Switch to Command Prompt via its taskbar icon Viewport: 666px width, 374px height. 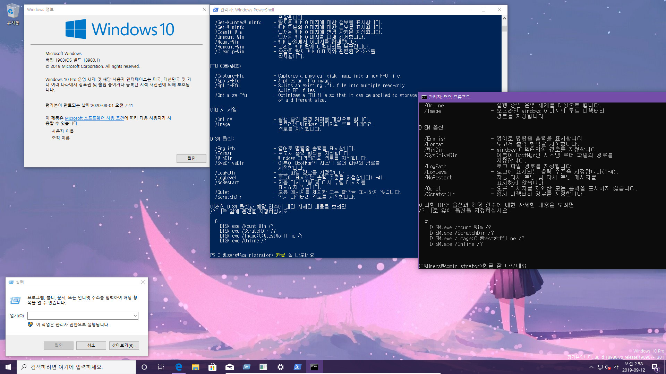pyautogui.click(x=314, y=367)
